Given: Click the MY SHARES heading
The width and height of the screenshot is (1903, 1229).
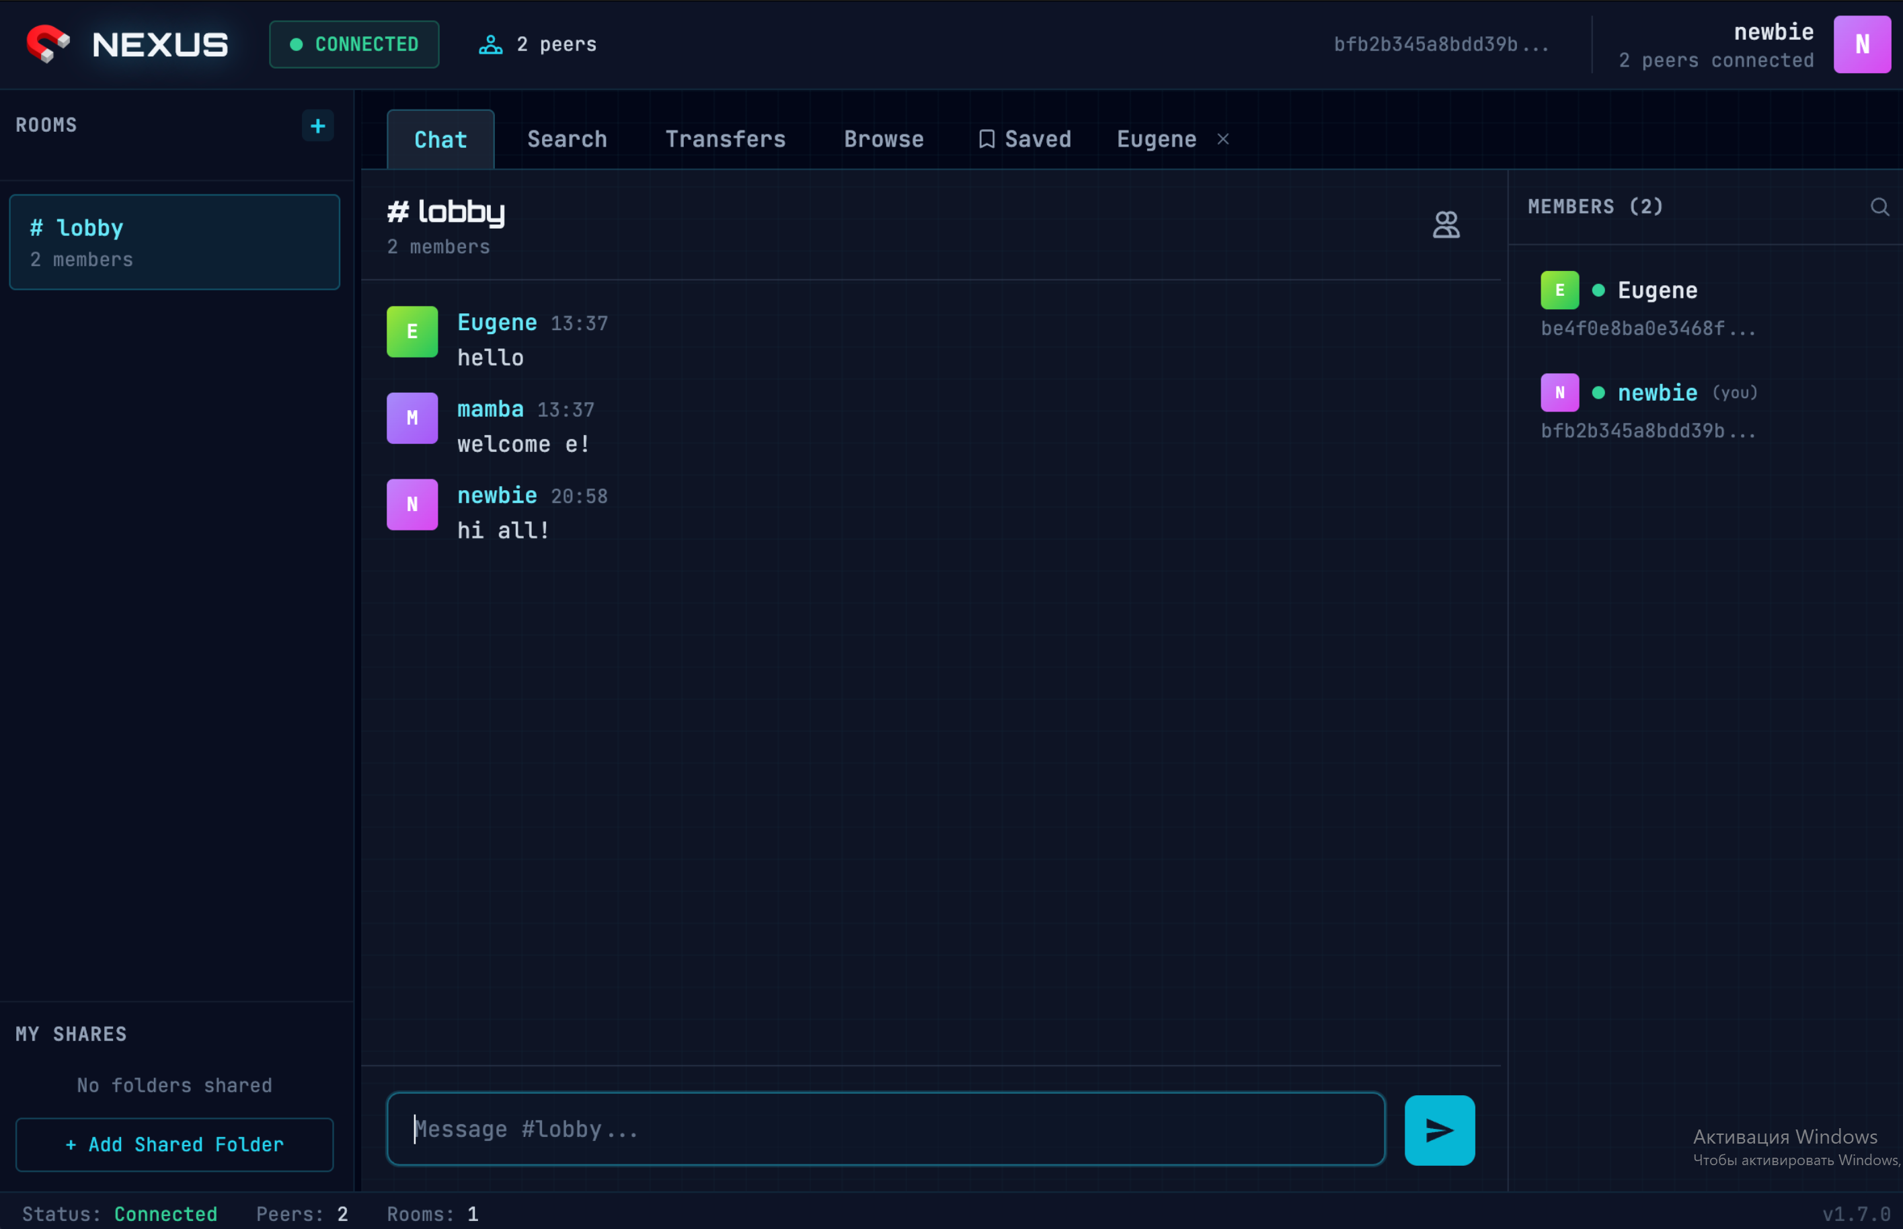Looking at the screenshot, I should click(71, 1034).
